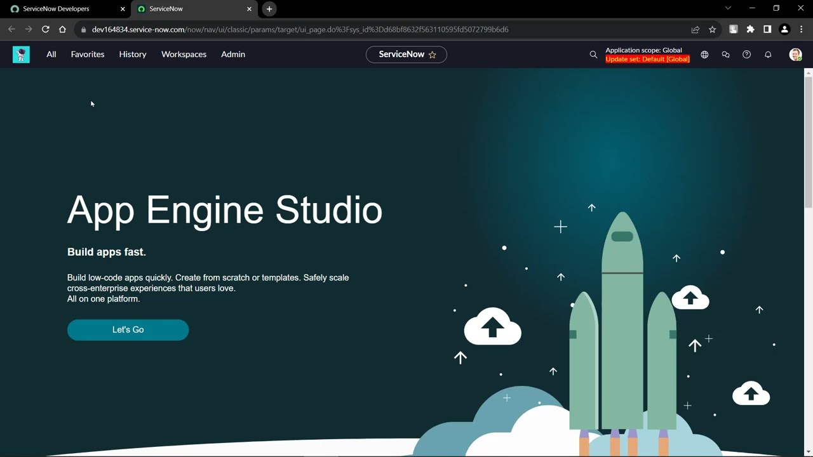The width and height of the screenshot is (813, 457).
Task: View site information via the lock icon
Action: (83, 29)
